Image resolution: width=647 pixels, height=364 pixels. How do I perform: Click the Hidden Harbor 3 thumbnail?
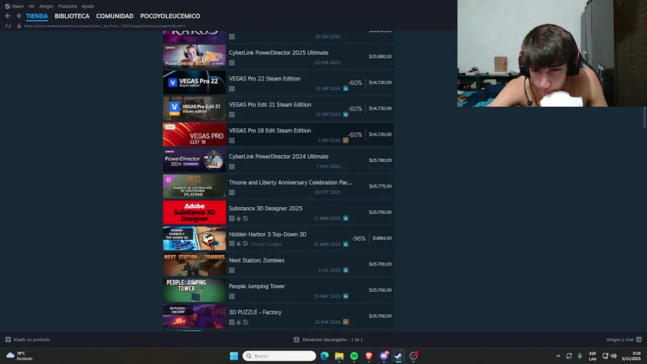tap(194, 238)
